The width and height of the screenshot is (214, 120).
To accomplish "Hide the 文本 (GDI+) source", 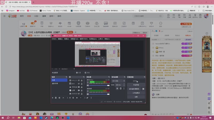I will 79,87.
